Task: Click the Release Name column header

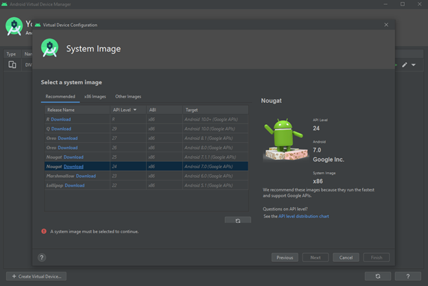Action: coord(78,110)
